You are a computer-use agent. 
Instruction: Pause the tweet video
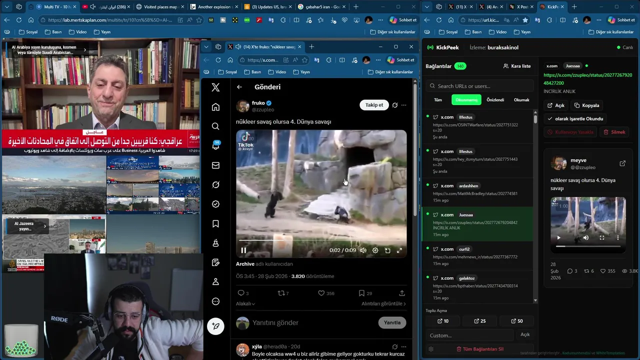point(243,250)
